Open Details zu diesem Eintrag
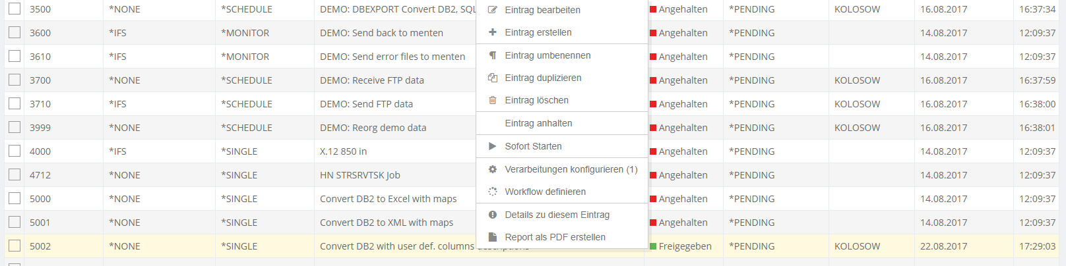The height and width of the screenshot is (266, 1066). [557, 215]
